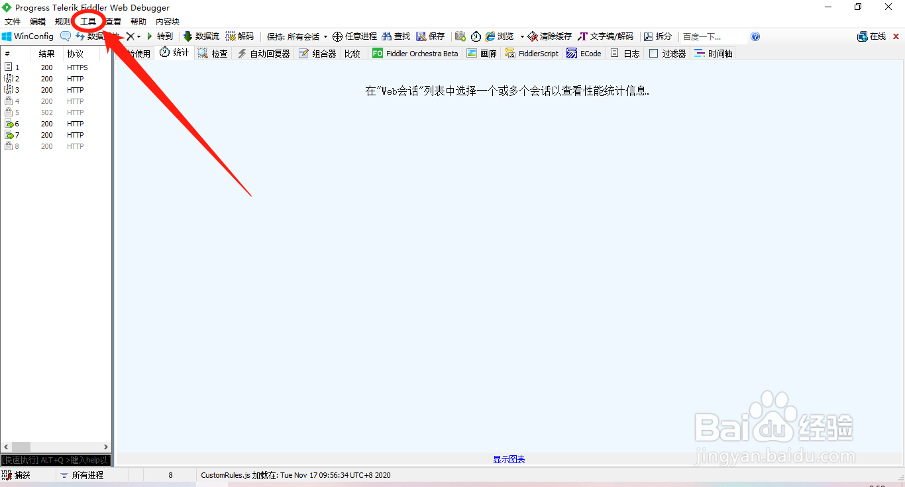The image size is (905, 487).
Task: Click the session list scroll left arrow
Action: [x=6, y=447]
